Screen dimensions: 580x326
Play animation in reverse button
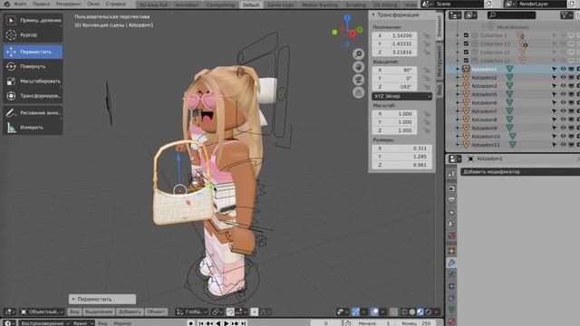click(x=217, y=323)
